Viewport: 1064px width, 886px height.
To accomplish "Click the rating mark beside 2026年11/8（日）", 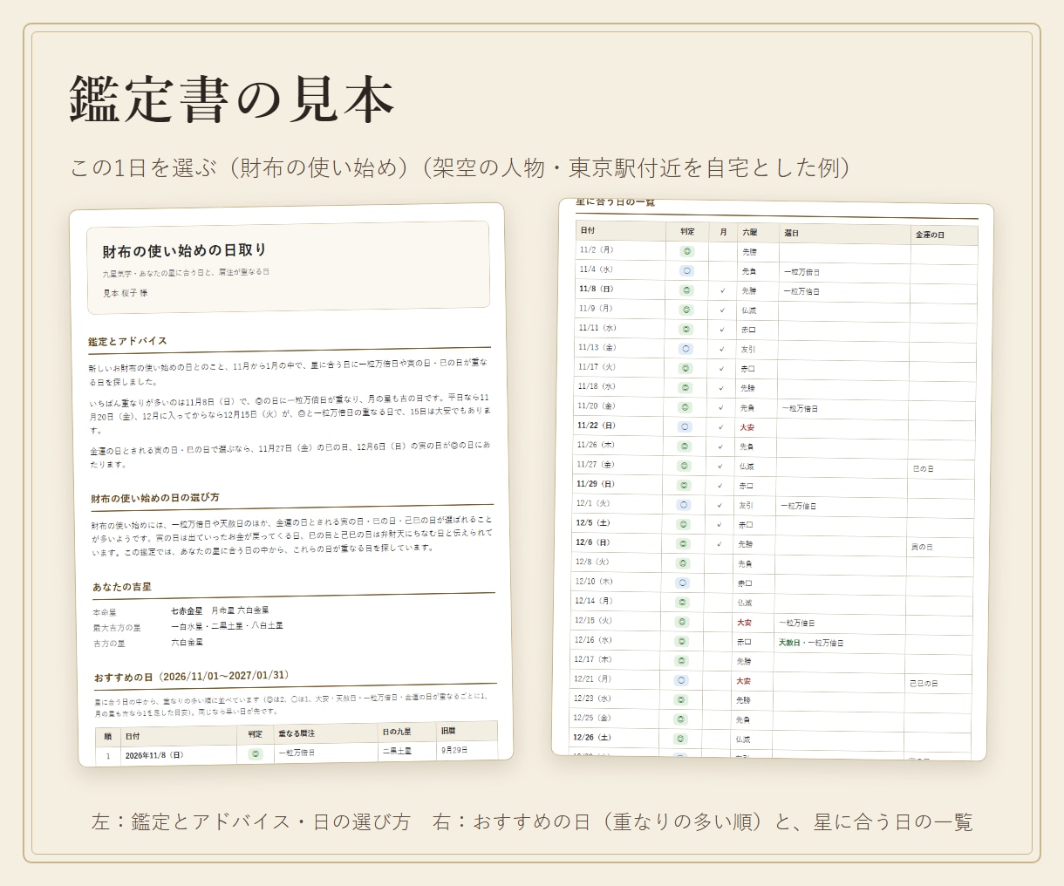I will coord(256,754).
